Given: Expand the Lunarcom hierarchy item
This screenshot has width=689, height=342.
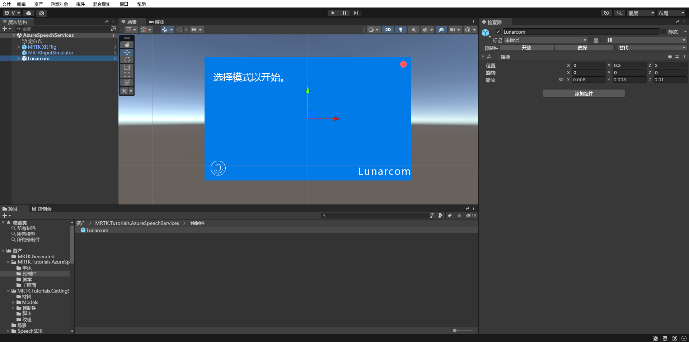Looking at the screenshot, I should click(19, 58).
